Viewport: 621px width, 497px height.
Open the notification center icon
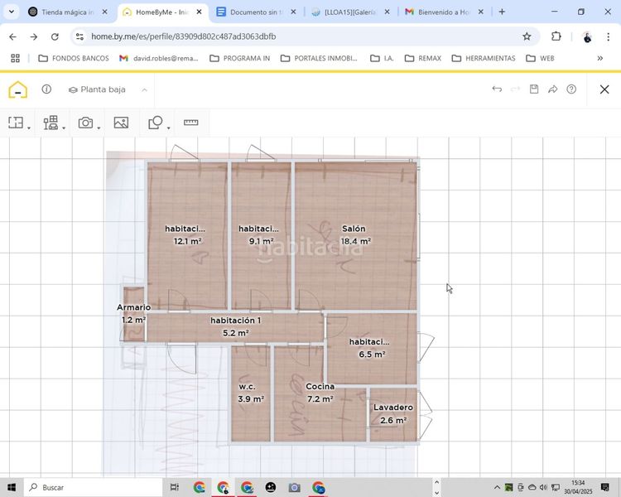604,488
